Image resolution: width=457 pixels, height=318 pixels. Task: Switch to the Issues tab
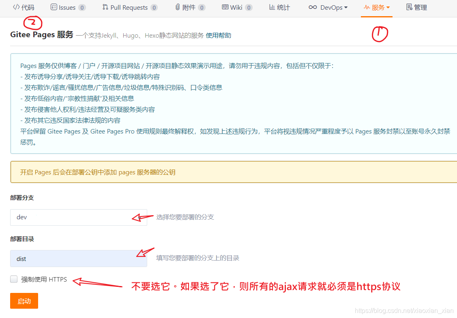(x=68, y=8)
